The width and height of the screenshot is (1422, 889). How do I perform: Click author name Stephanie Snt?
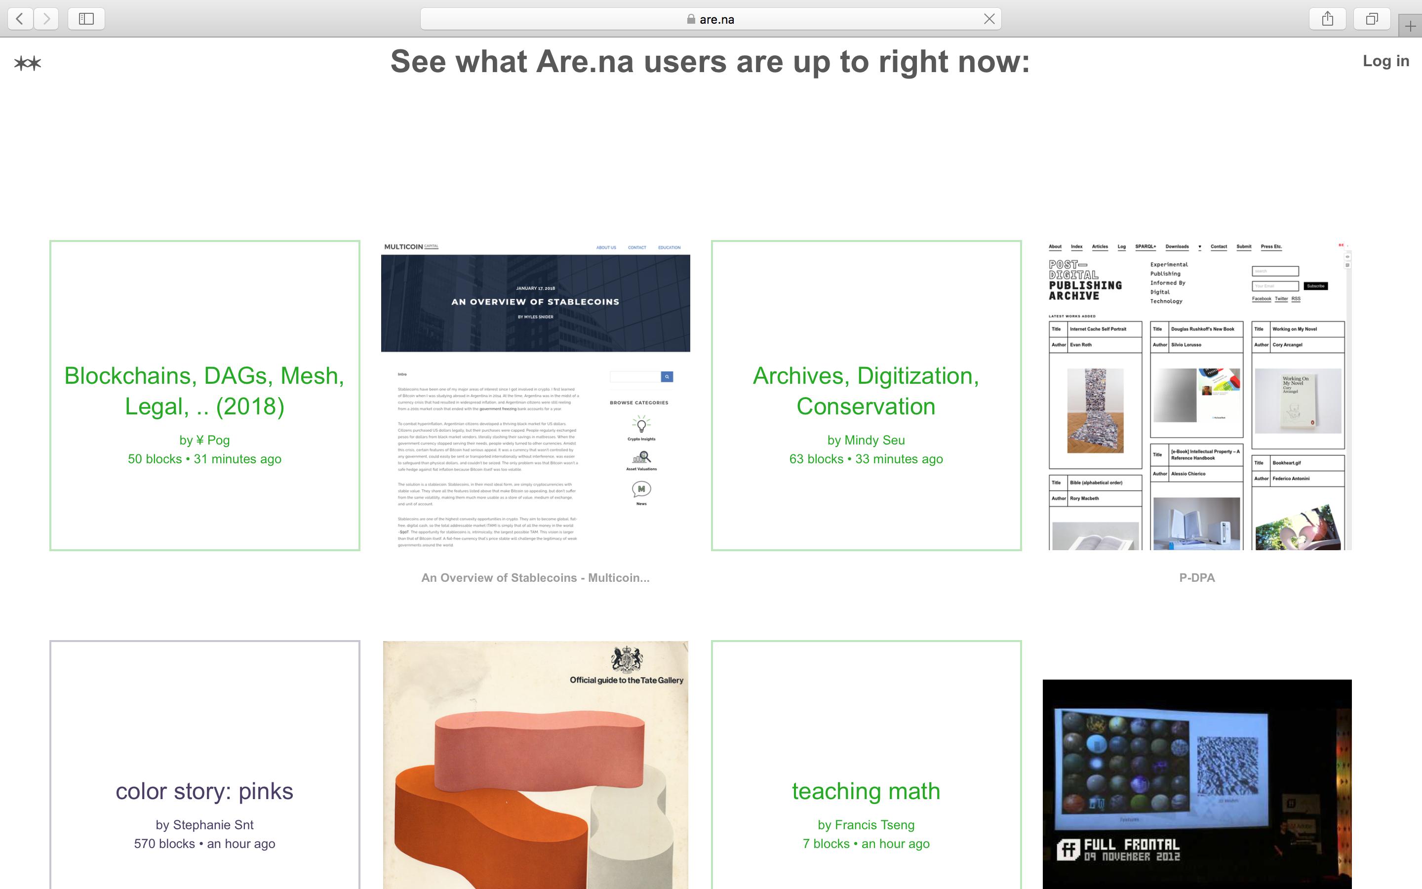coord(213,824)
